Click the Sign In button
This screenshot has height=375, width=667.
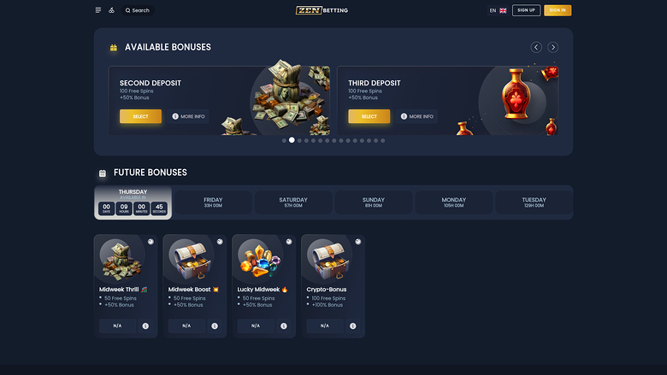pyautogui.click(x=558, y=10)
